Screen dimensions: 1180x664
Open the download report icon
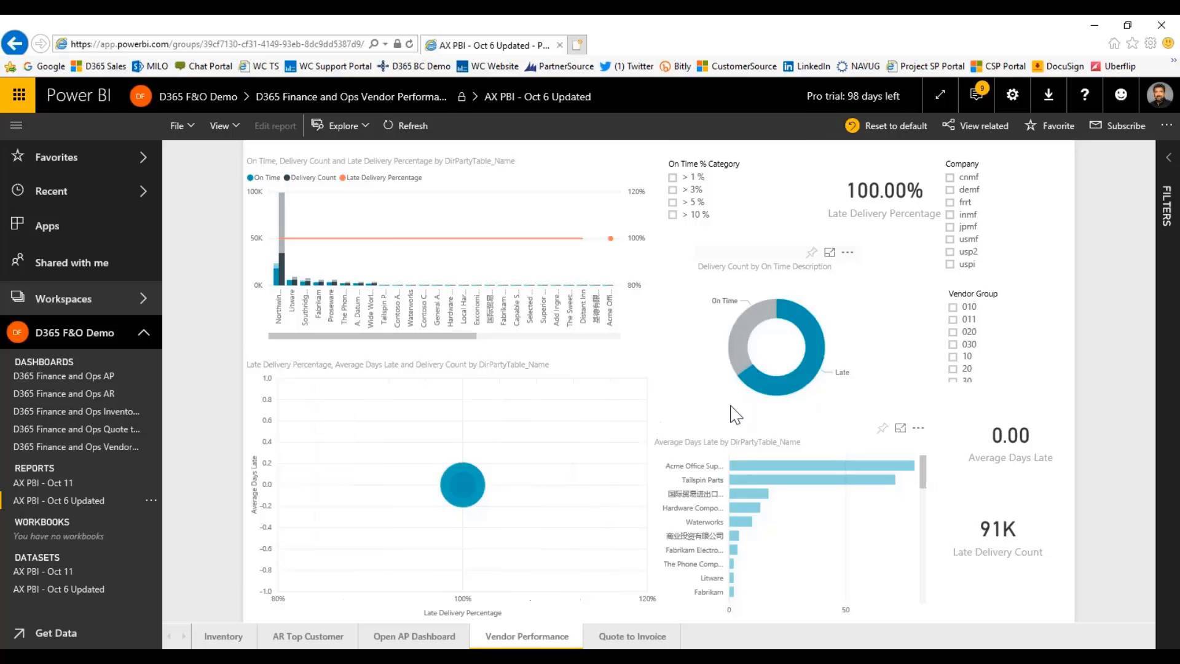tap(1048, 95)
